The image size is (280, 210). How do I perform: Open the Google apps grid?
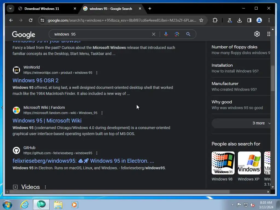click(x=269, y=34)
